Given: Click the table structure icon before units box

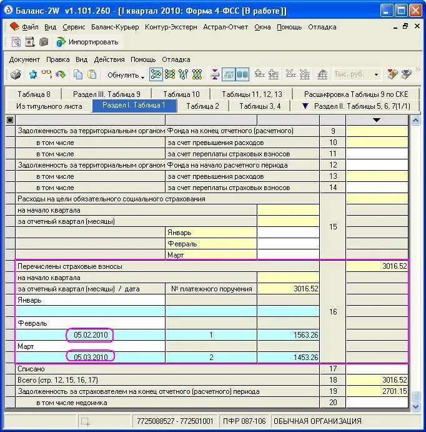Looking at the screenshot, I should pyautogui.click(x=322, y=74).
